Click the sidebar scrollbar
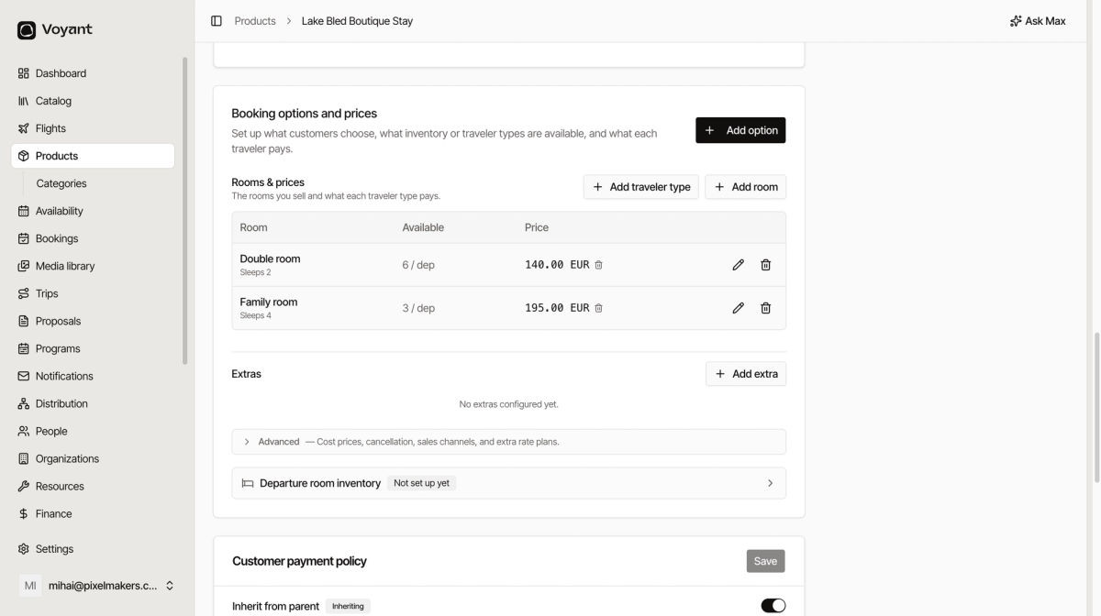 tap(185, 211)
